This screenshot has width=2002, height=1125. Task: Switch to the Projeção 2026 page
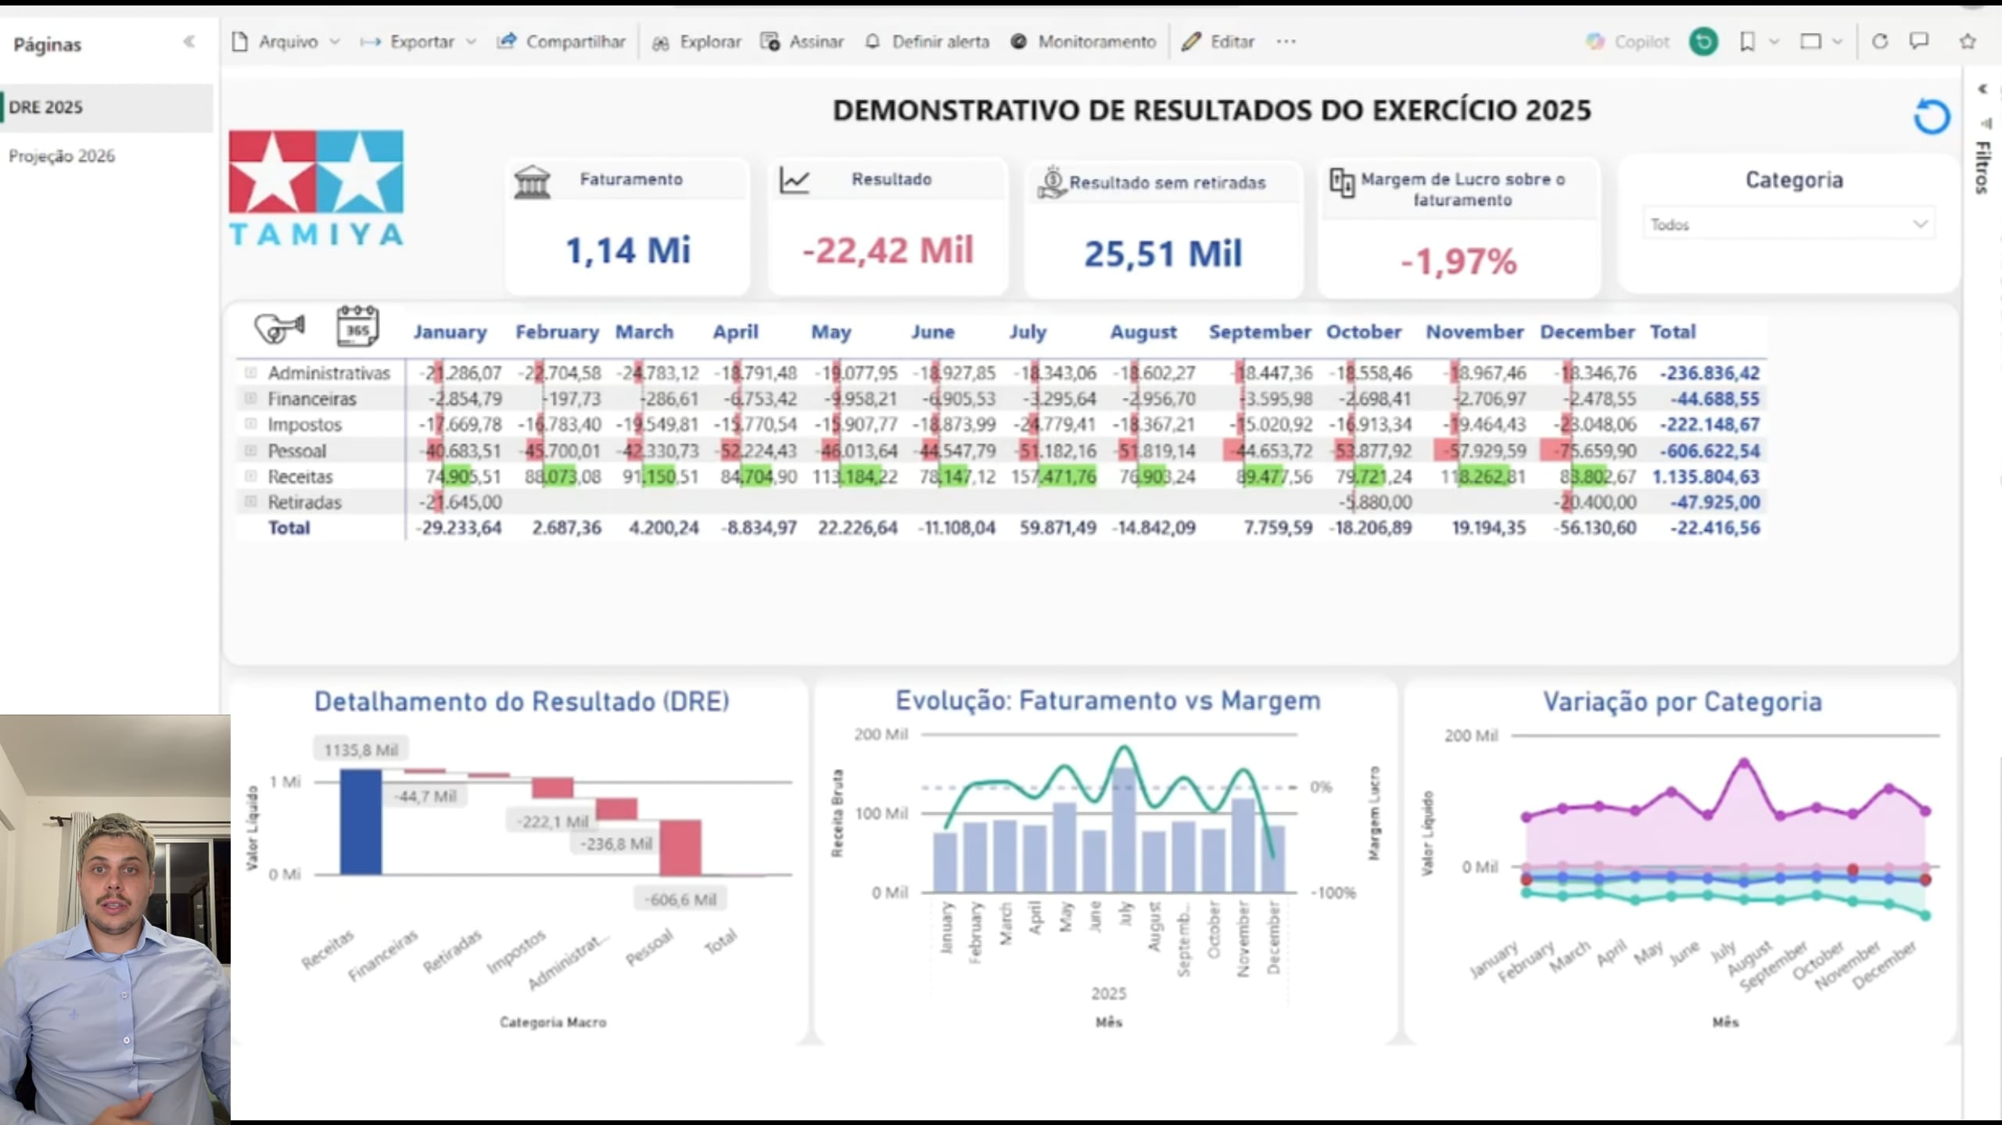(62, 156)
